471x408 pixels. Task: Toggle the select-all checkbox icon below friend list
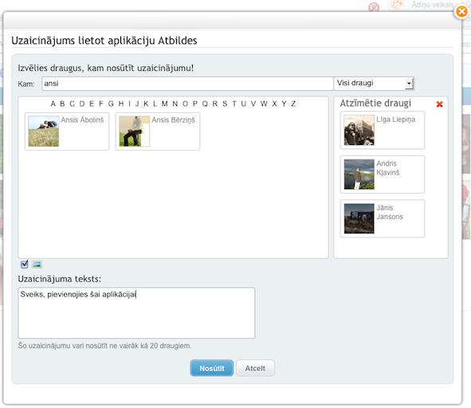coord(25,264)
